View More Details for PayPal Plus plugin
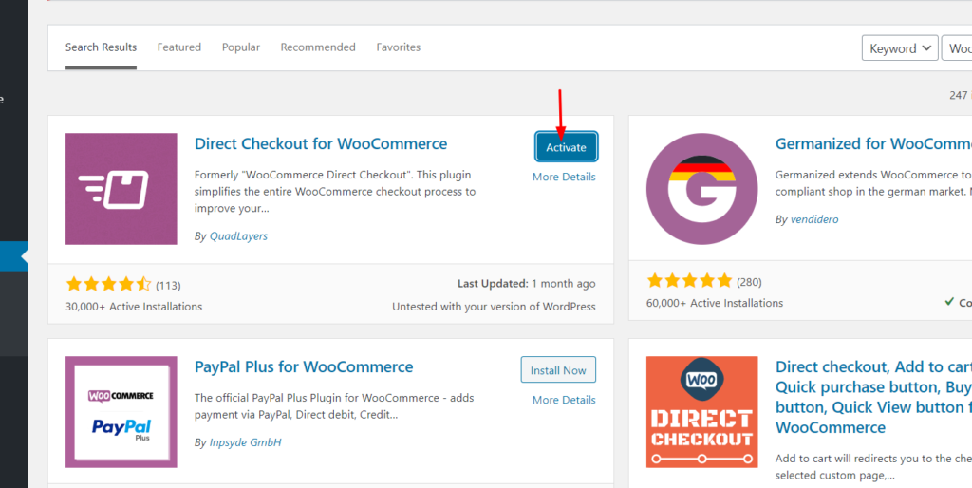Viewport: 972px width, 488px height. tap(564, 400)
